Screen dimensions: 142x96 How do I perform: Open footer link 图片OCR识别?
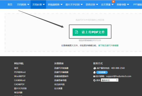[x=20, y=88]
